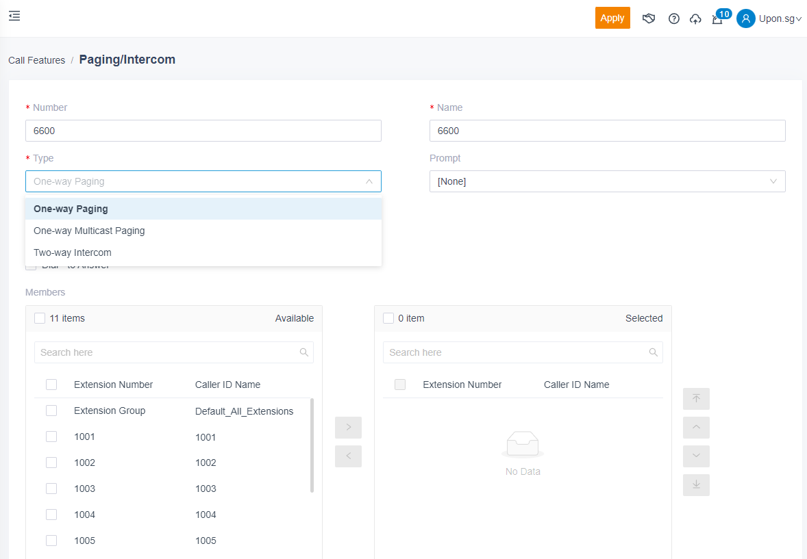Image resolution: width=807 pixels, height=559 pixels.
Task: Click the move-to-top arrow button
Action: (x=696, y=399)
